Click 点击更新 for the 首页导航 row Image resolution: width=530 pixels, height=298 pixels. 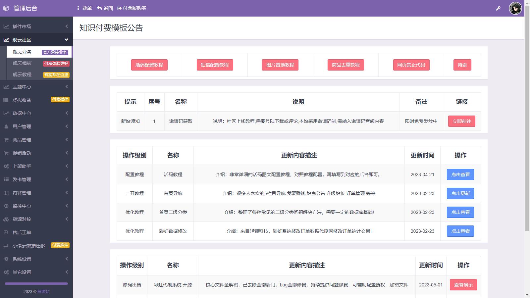(x=460, y=193)
